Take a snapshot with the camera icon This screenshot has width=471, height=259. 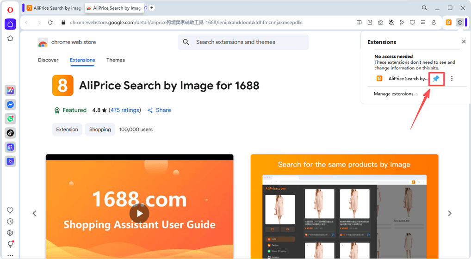click(380, 22)
